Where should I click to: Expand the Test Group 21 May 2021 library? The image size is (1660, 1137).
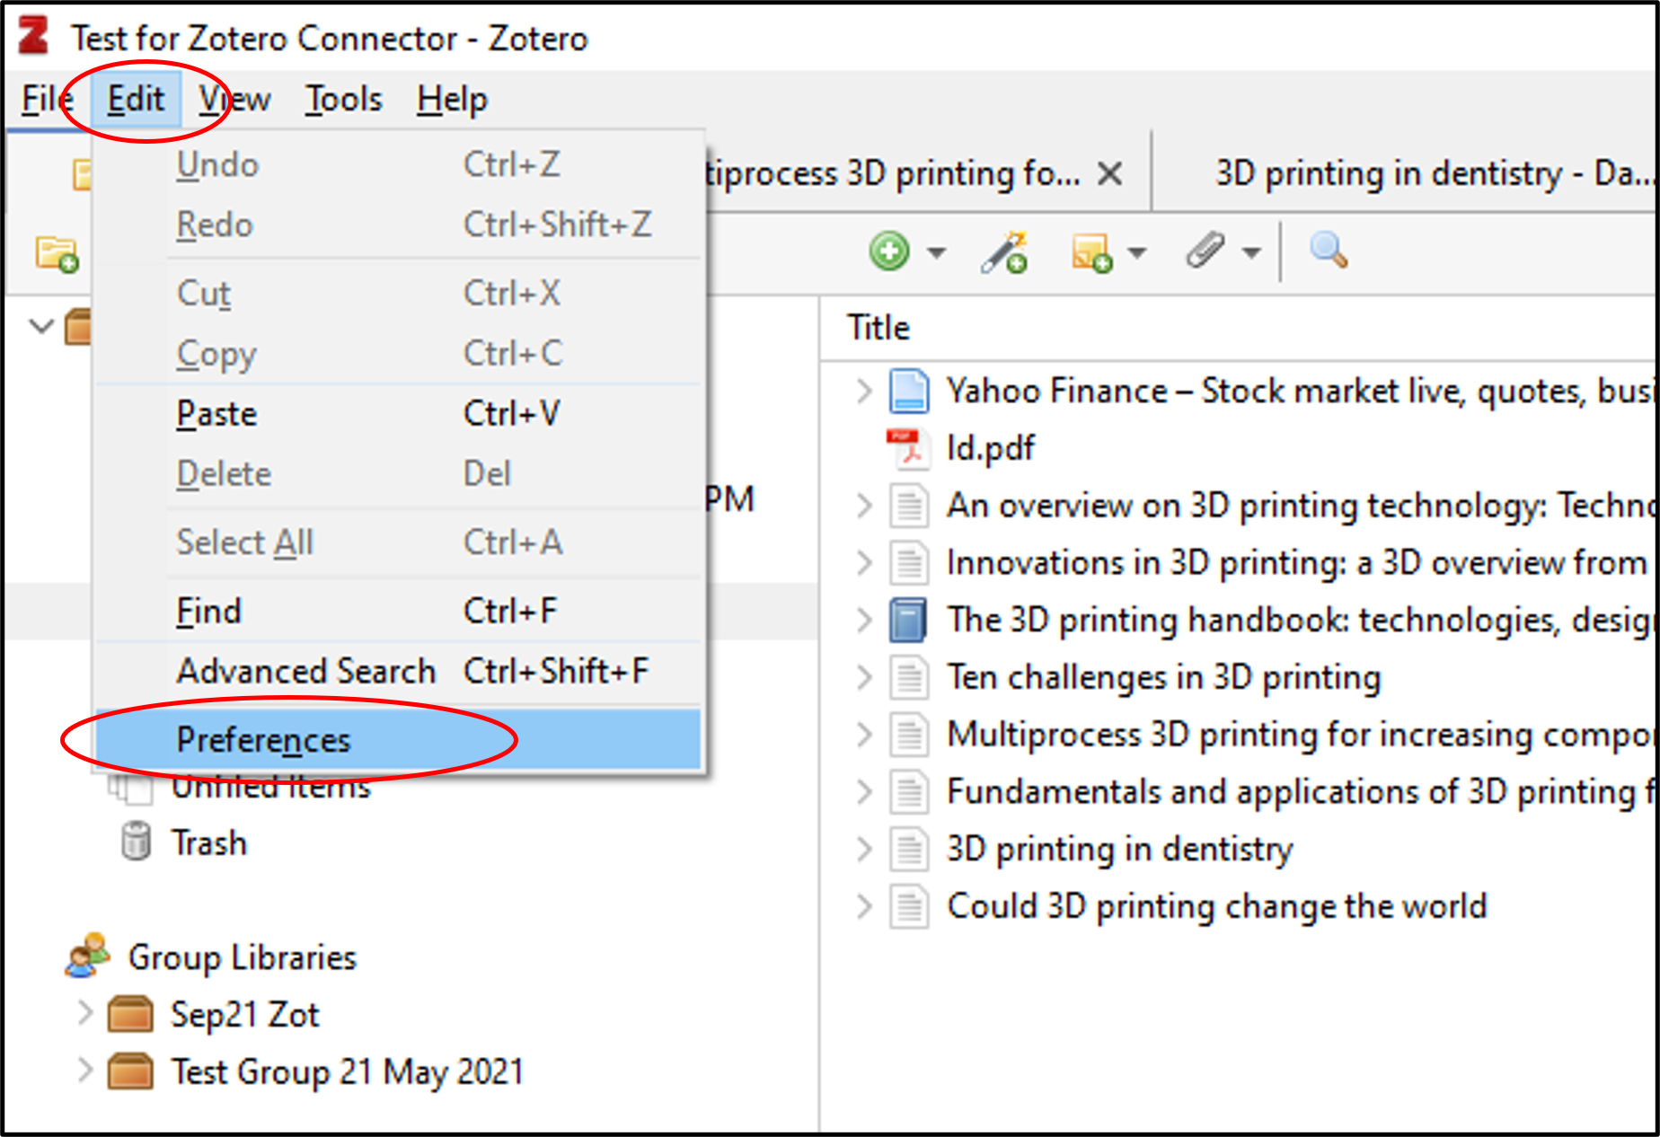coord(85,1071)
